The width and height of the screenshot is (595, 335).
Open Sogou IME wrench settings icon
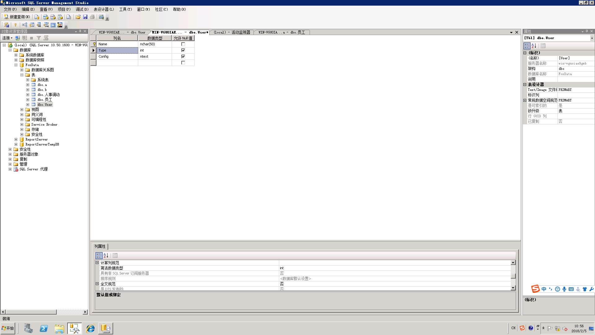(591, 289)
